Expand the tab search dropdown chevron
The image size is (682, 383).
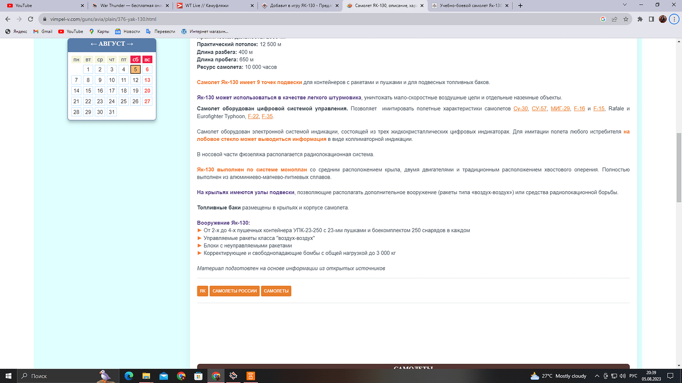(625, 5)
